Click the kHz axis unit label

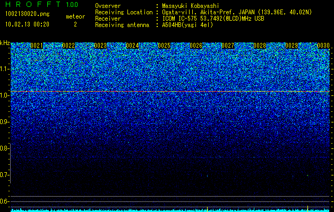(x=5, y=43)
